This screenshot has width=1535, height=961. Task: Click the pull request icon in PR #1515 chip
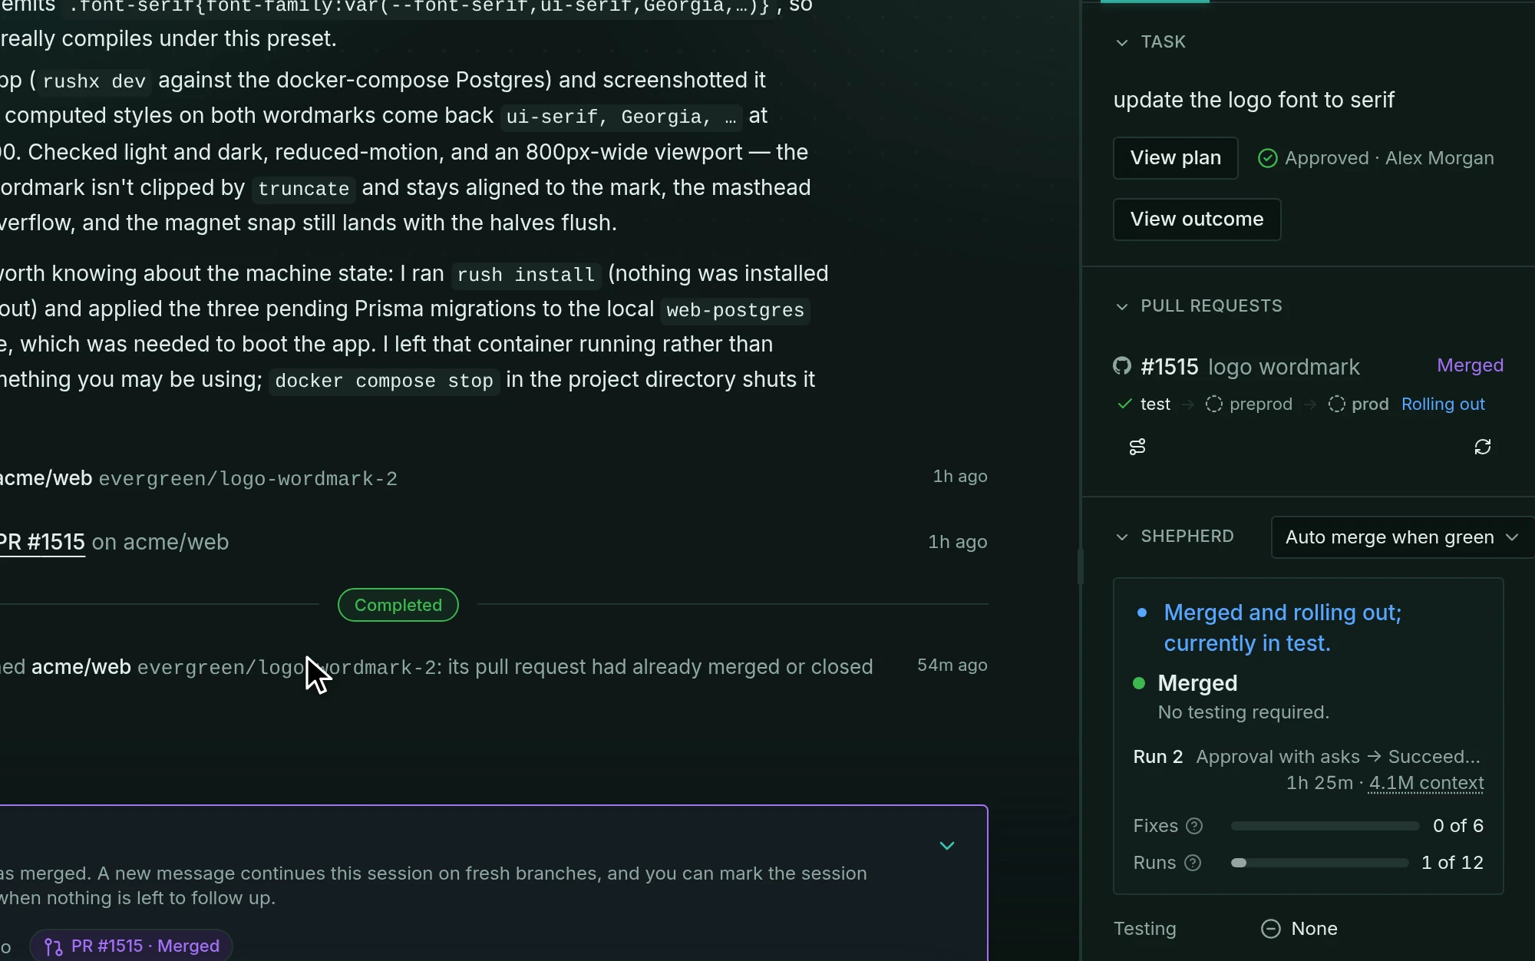tap(54, 946)
